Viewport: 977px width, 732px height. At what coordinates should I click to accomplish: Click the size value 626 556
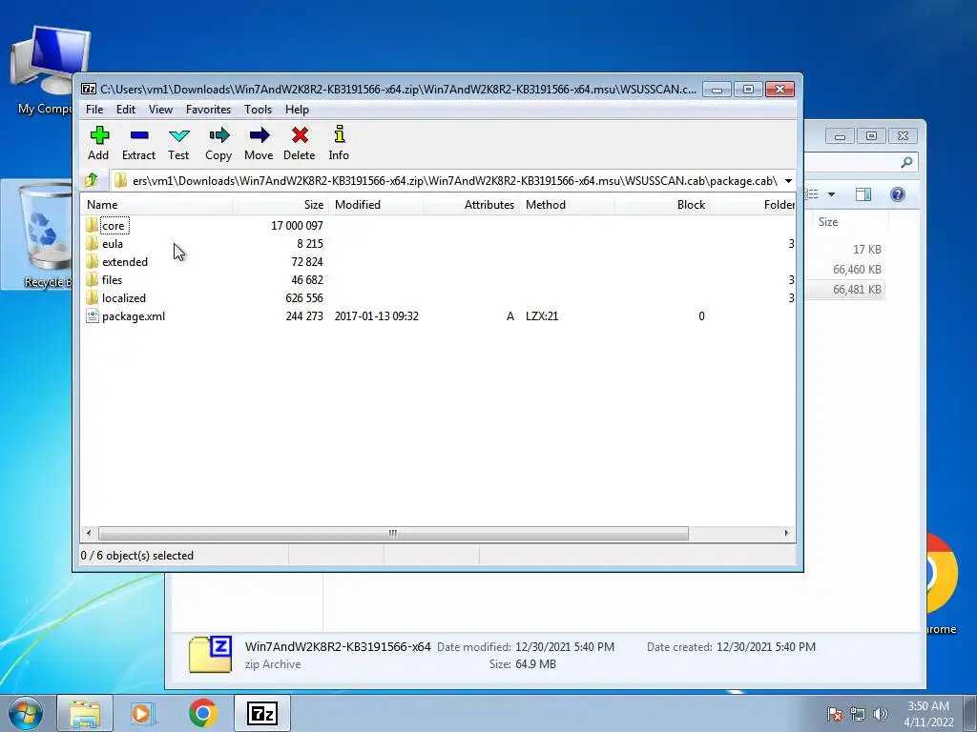pos(304,298)
